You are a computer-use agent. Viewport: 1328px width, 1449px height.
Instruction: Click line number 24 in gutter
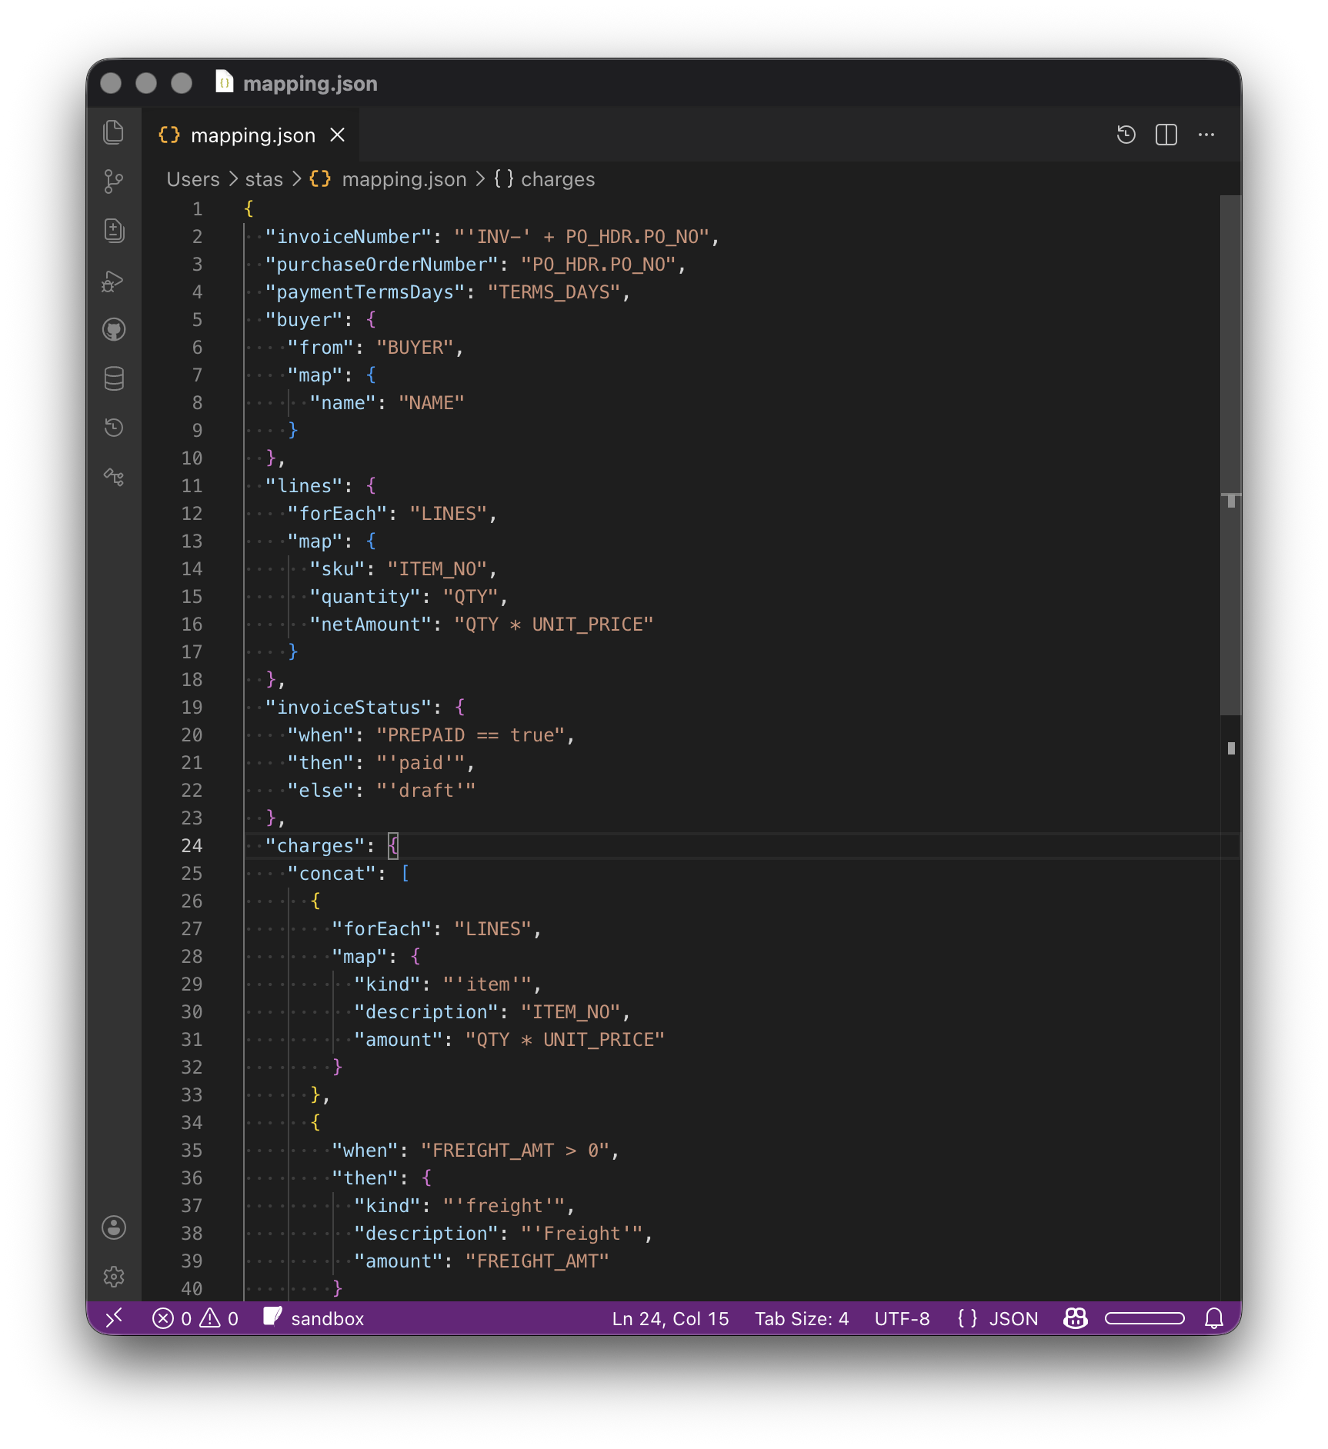[x=192, y=845]
